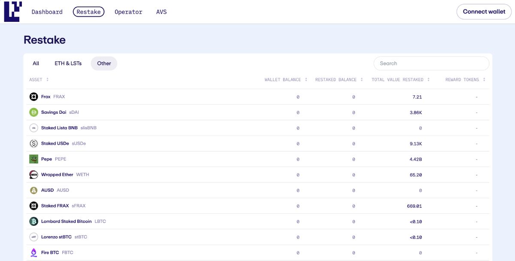Click the 669.01 total value restaked

click(415, 206)
